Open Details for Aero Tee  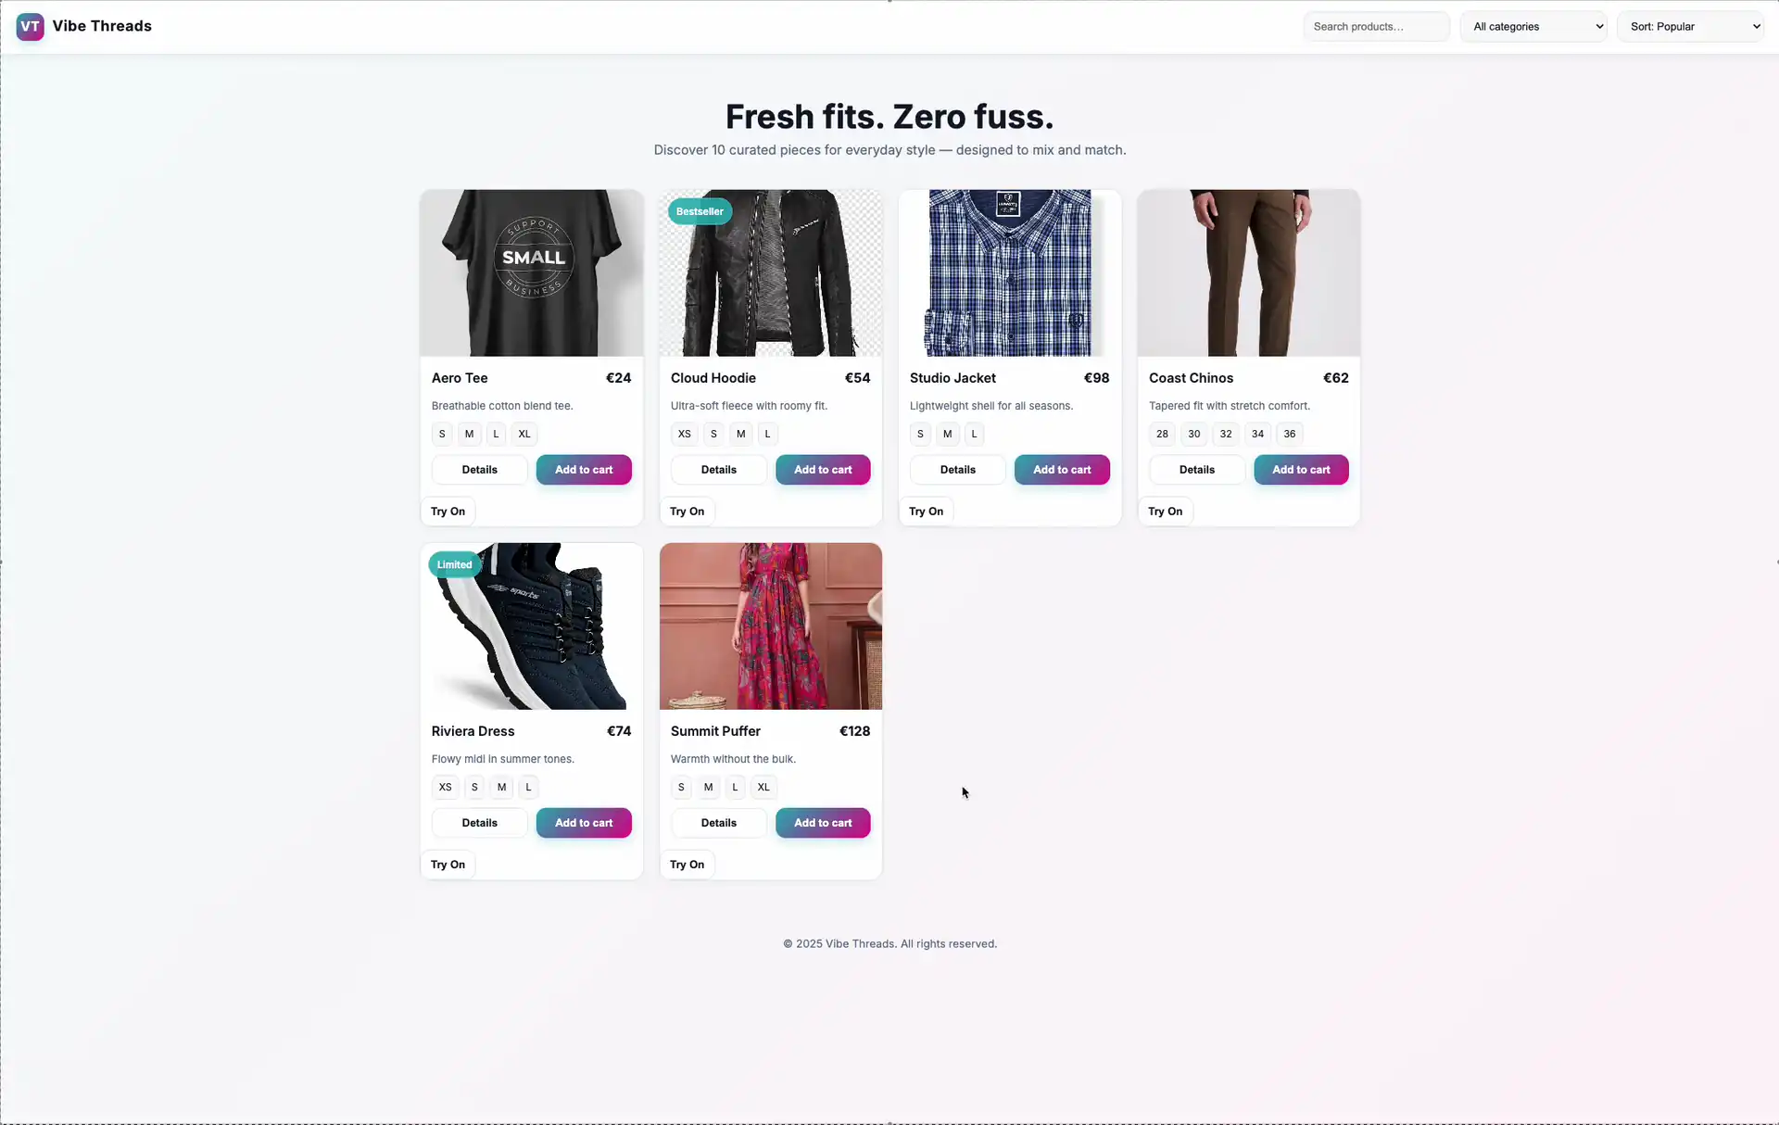point(479,470)
